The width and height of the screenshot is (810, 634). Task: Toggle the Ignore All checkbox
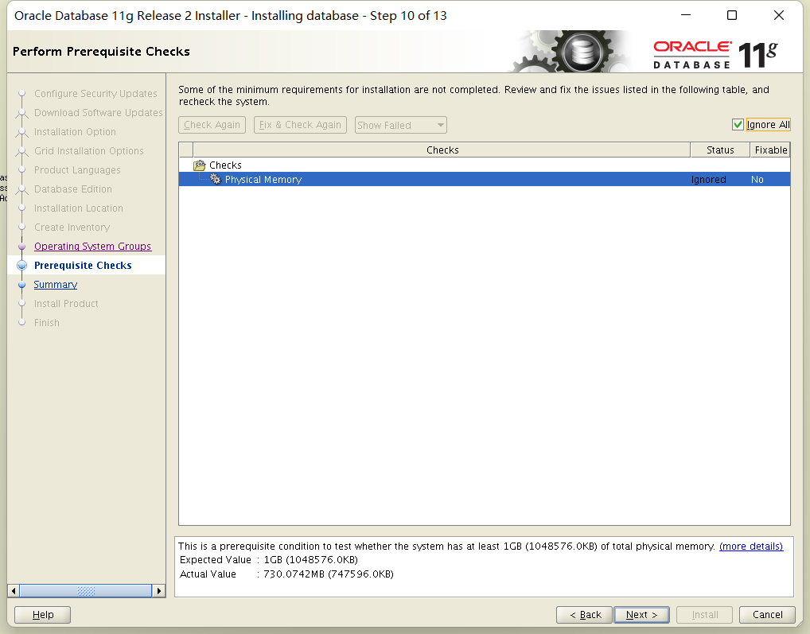[x=738, y=124]
